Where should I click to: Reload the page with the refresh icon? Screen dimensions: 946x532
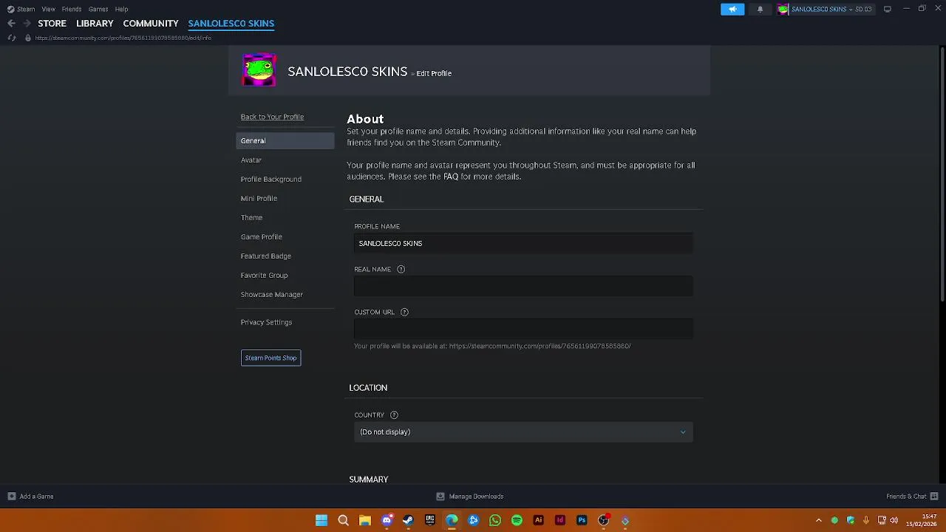[x=12, y=38]
